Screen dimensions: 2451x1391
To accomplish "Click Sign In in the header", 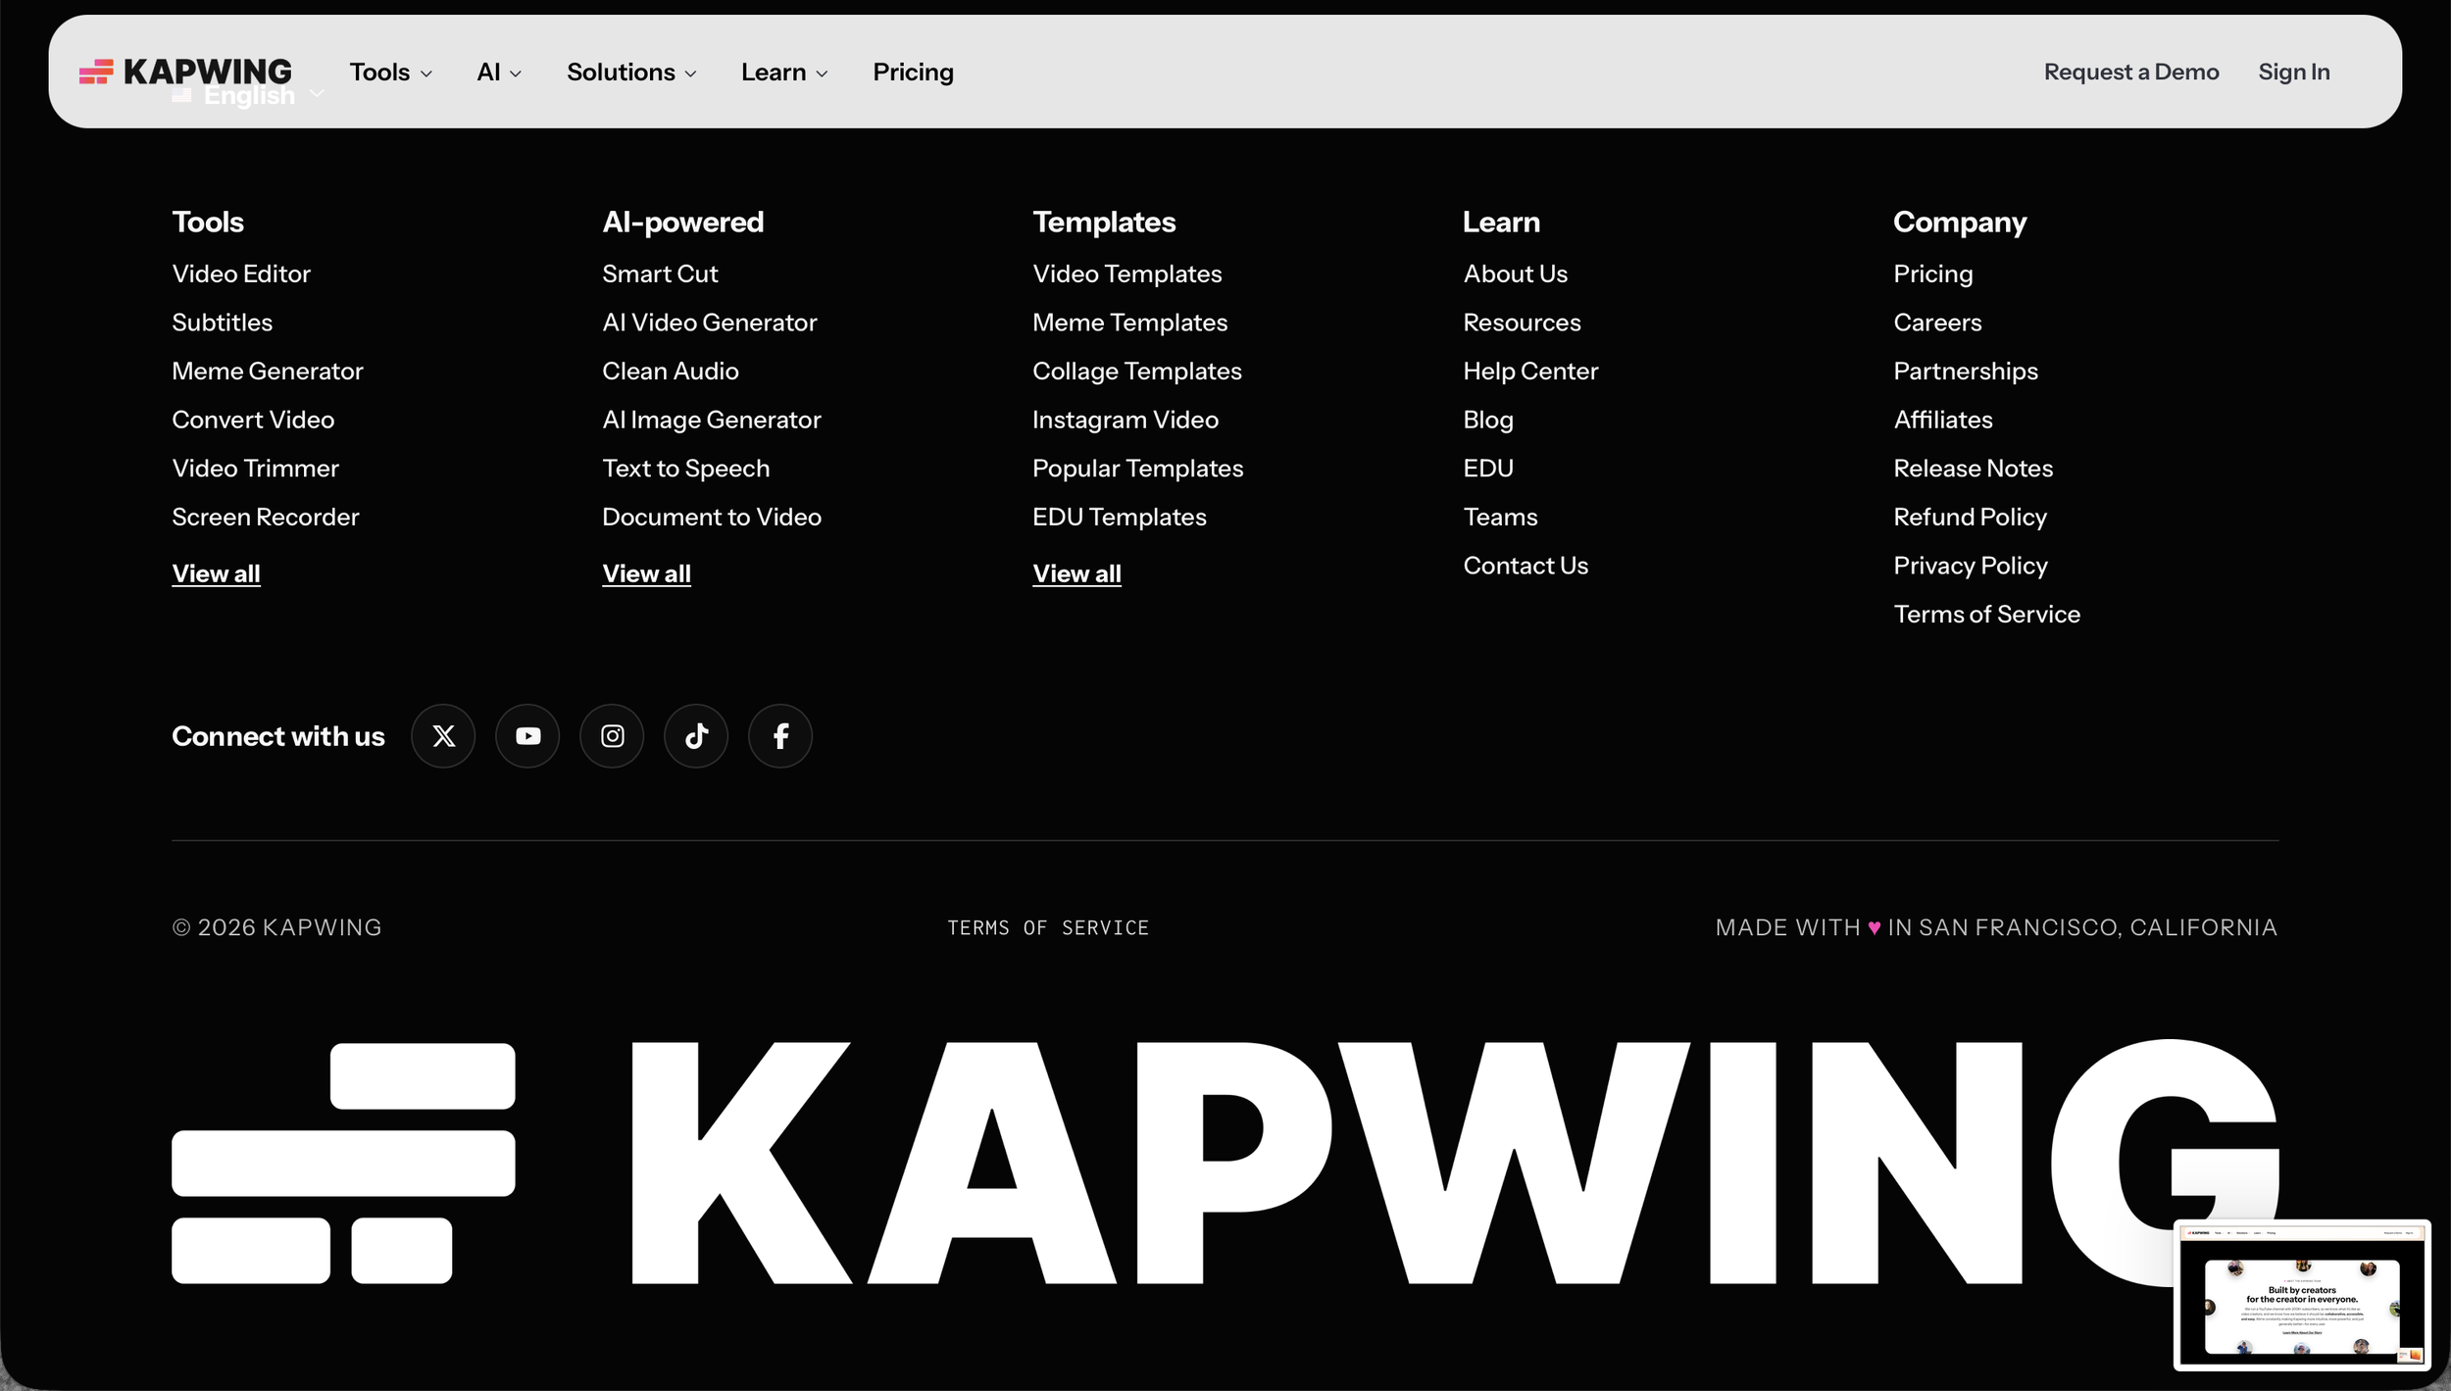I will point(2293,73).
